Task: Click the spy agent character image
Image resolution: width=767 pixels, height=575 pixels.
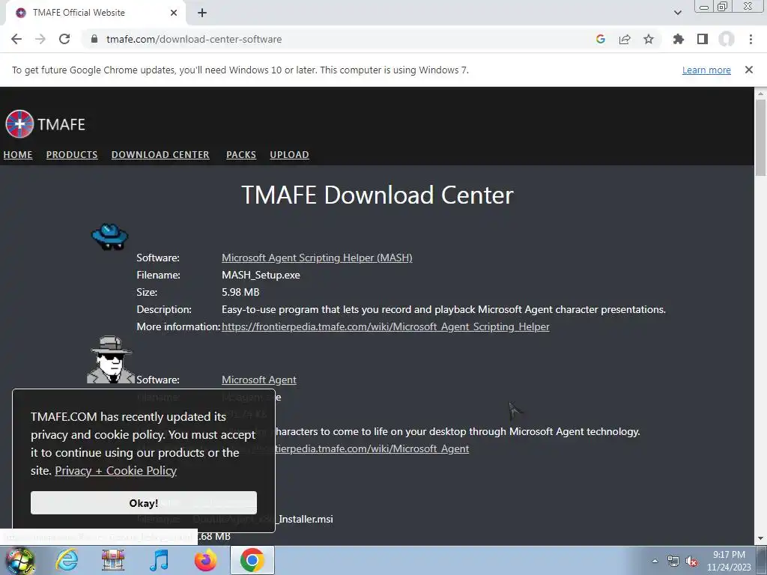Action: coord(111,360)
